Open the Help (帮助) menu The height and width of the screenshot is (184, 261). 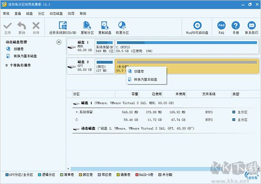(x=83, y=13)
